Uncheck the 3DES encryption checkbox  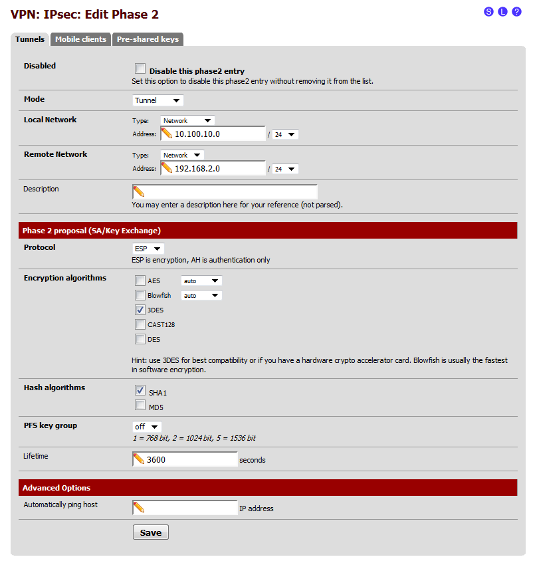140,310
